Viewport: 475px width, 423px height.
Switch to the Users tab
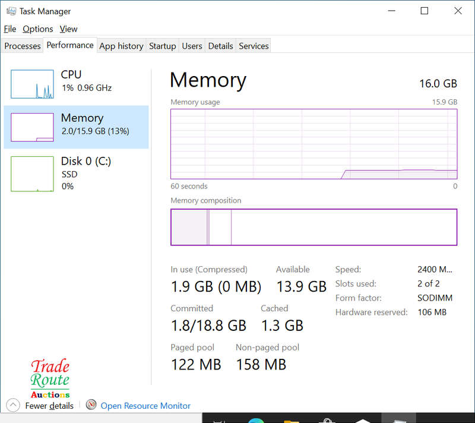[x=192, y=46]
